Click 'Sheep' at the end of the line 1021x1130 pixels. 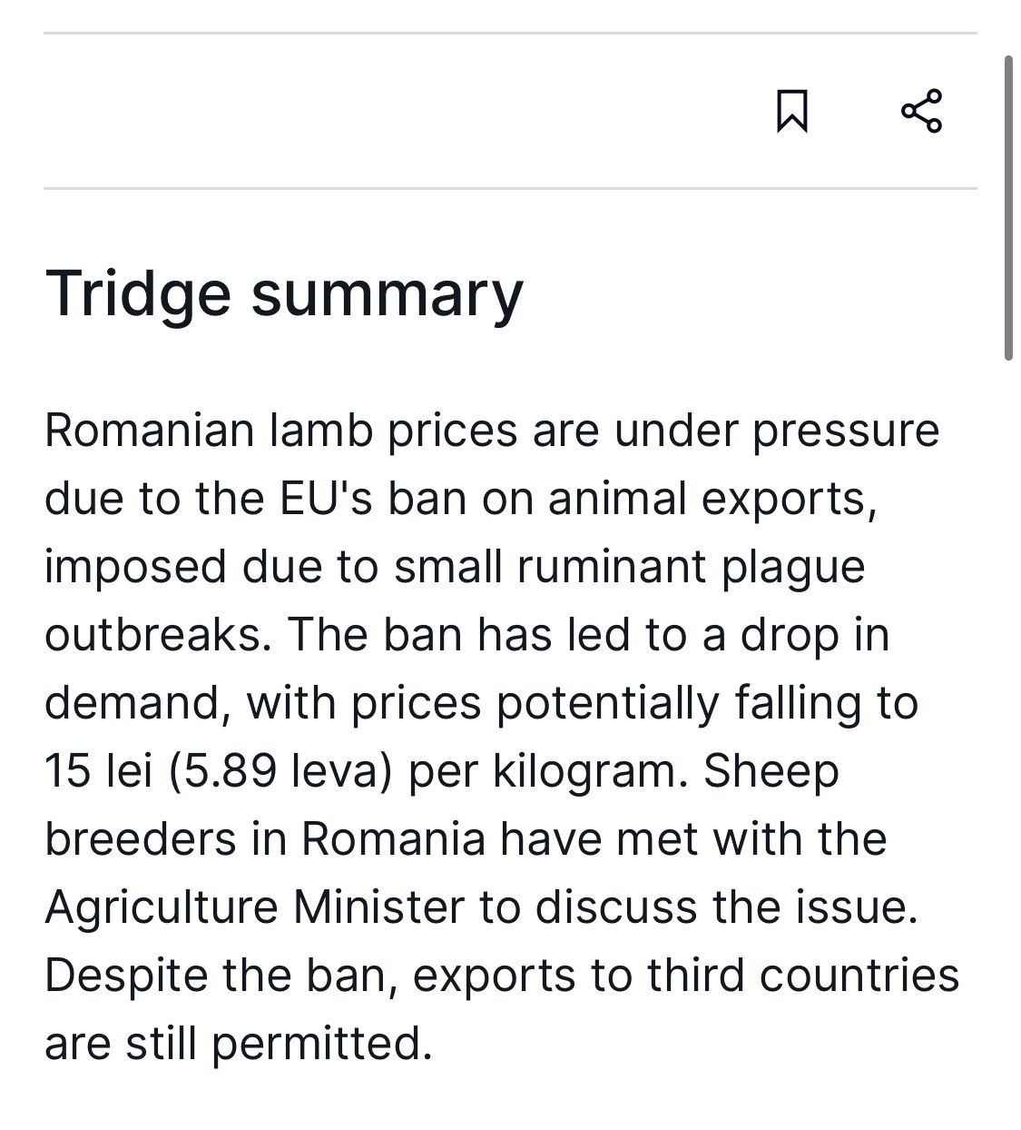click(x=771, y=773)
